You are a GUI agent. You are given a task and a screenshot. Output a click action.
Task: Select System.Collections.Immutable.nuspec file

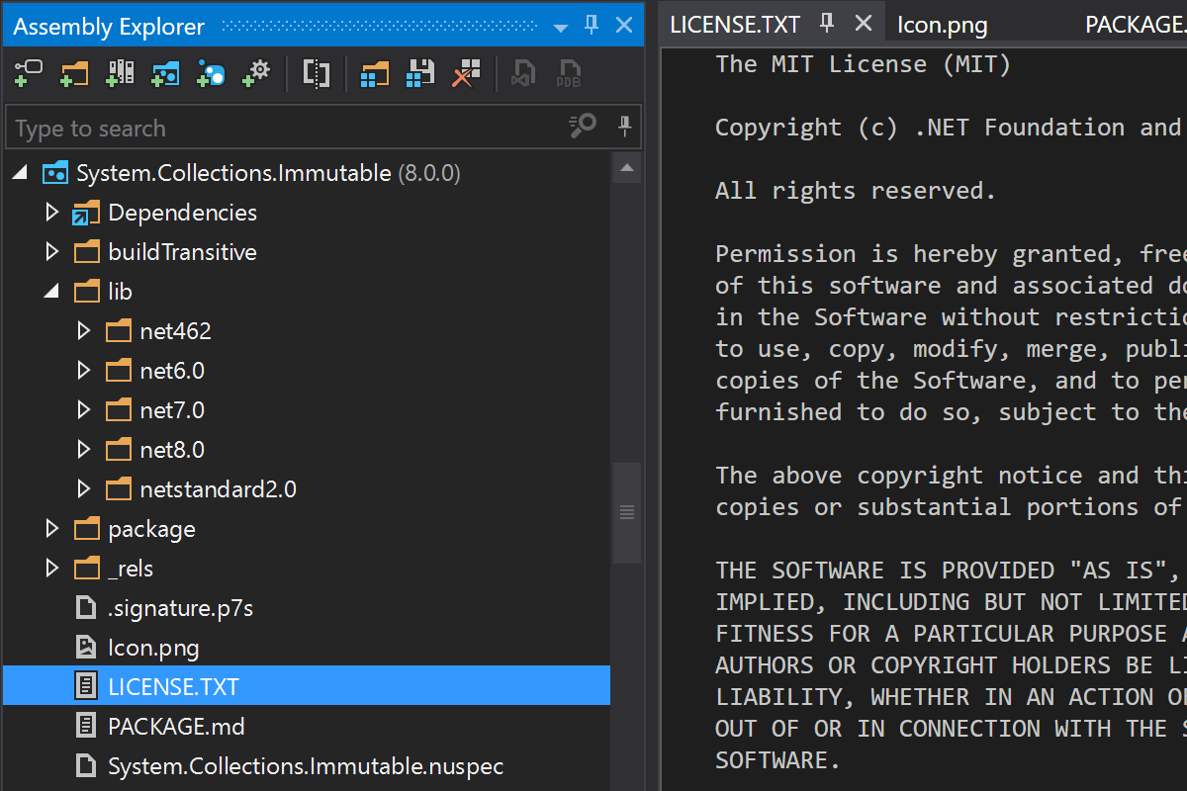[306, 766]
